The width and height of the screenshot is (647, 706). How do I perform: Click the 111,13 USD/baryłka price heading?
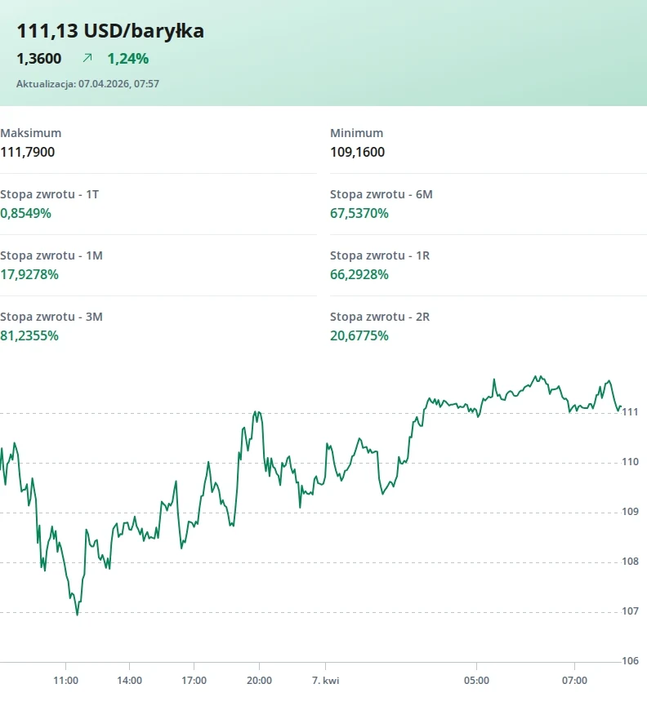110,31
